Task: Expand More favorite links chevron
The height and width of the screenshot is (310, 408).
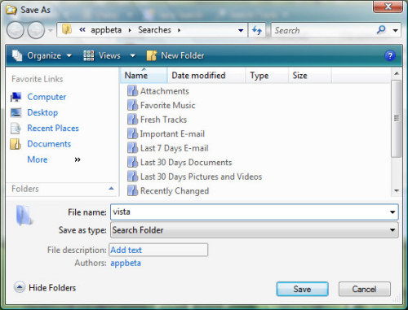Action: [x=78, y=159]
